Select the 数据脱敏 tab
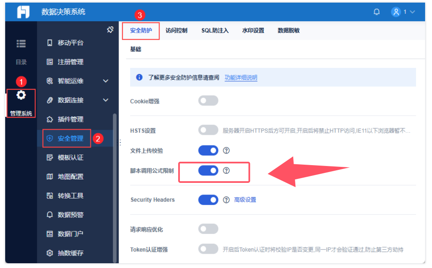432x268 pixels. [x=288, y=30]
